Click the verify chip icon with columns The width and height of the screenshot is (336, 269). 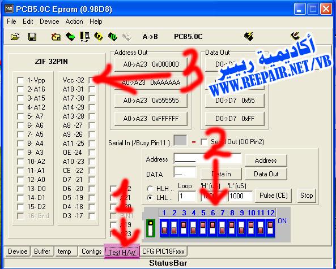(x=84, y=37)
